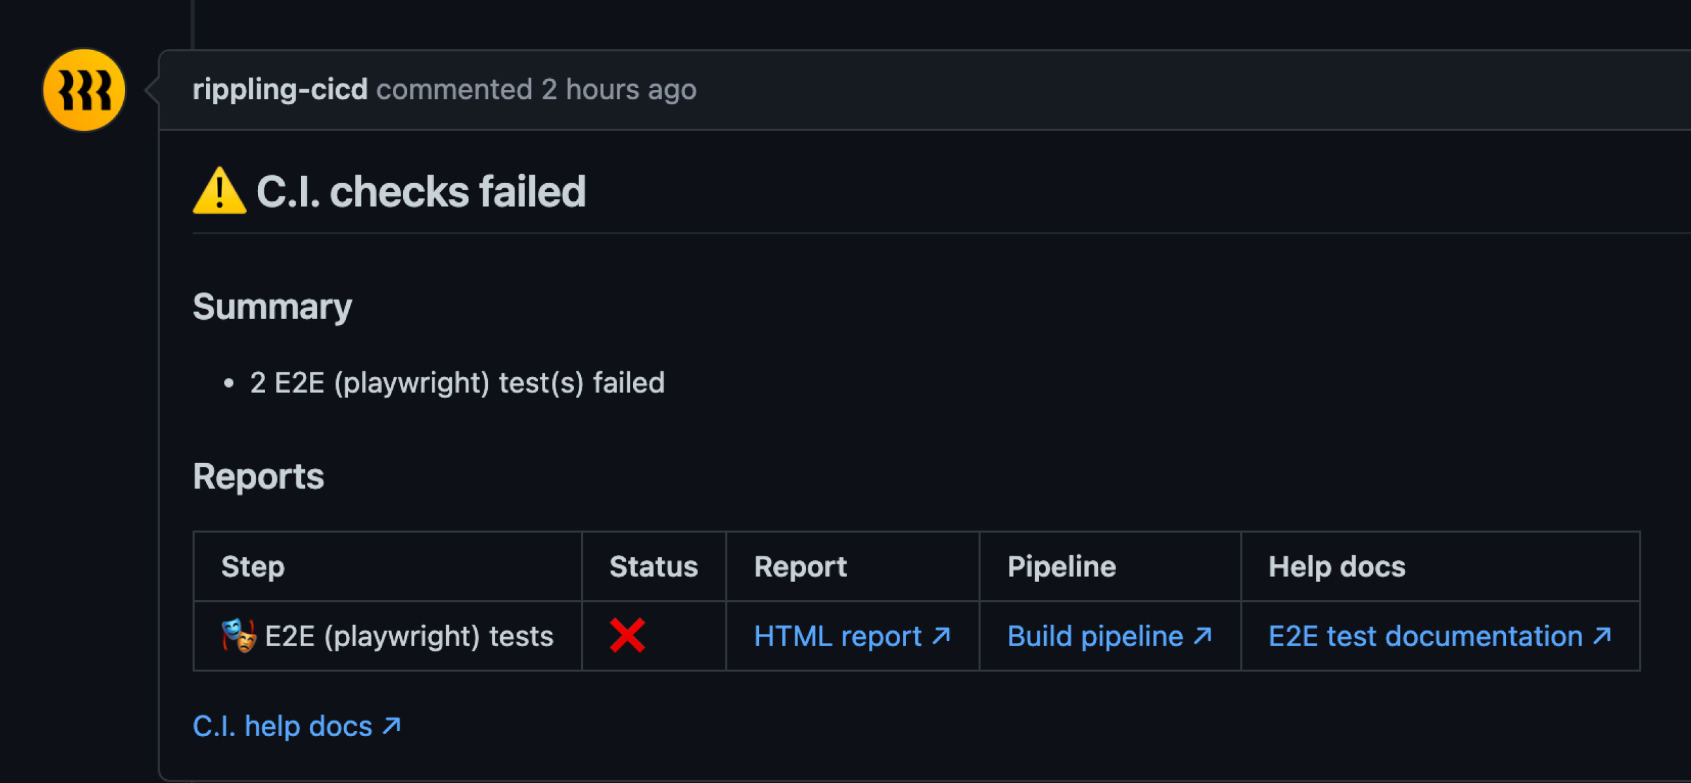Click the '2 hours ago' comment timestamp
Viewport: 1691px width, 783px height.
point(618,89)
